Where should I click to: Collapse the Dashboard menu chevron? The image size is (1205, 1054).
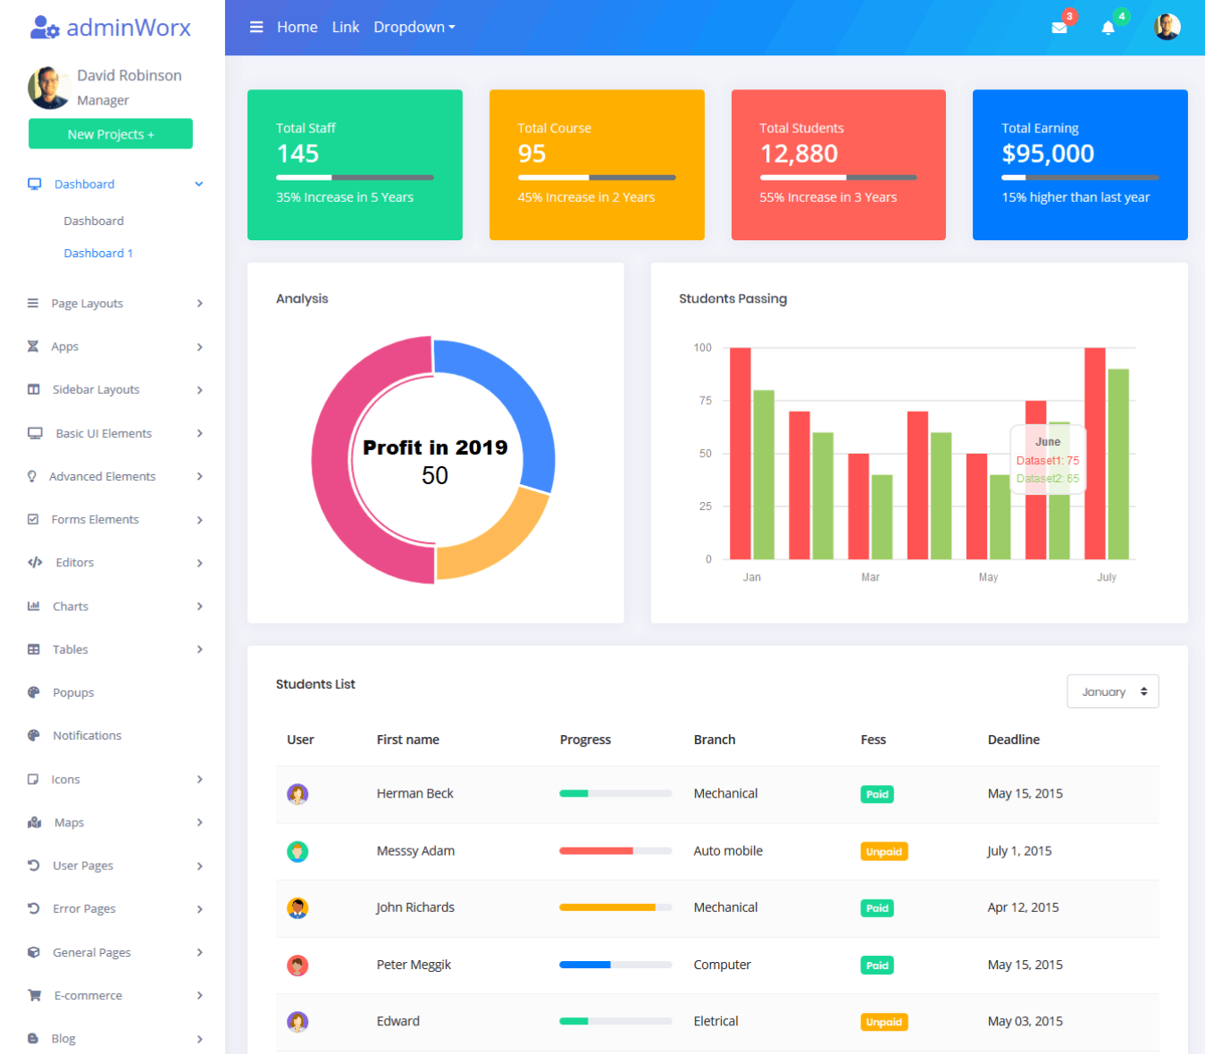pos(199,184)
